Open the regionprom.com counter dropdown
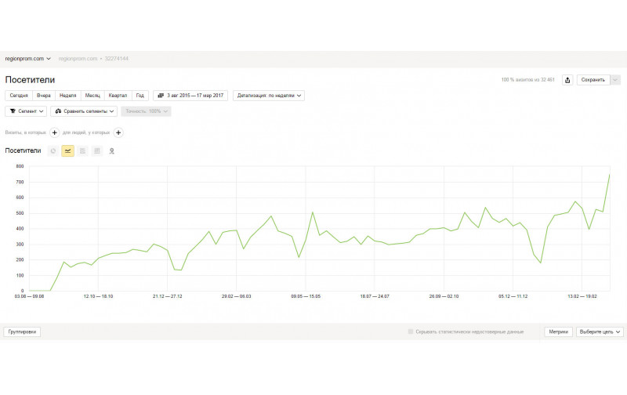Viewport: 627px width, 395px height. (x=27, y=58)
